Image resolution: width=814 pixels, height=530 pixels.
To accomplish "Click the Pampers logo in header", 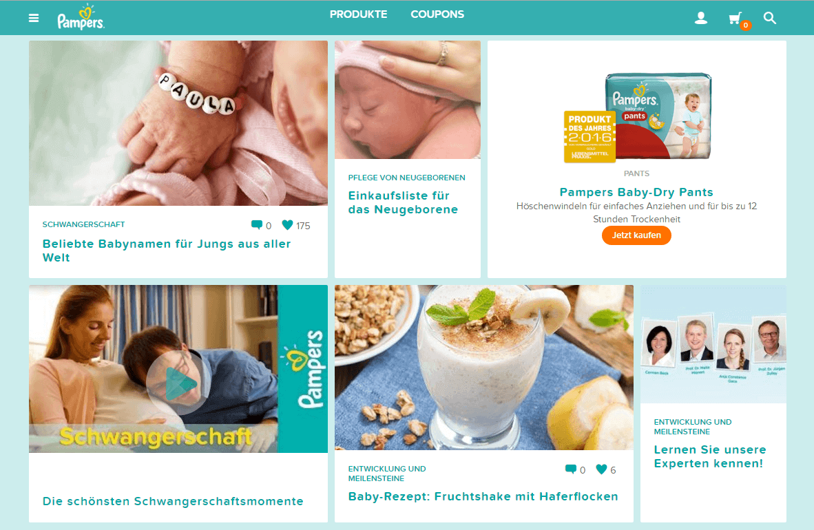I will pyautogui.click(x=81, y=18).
